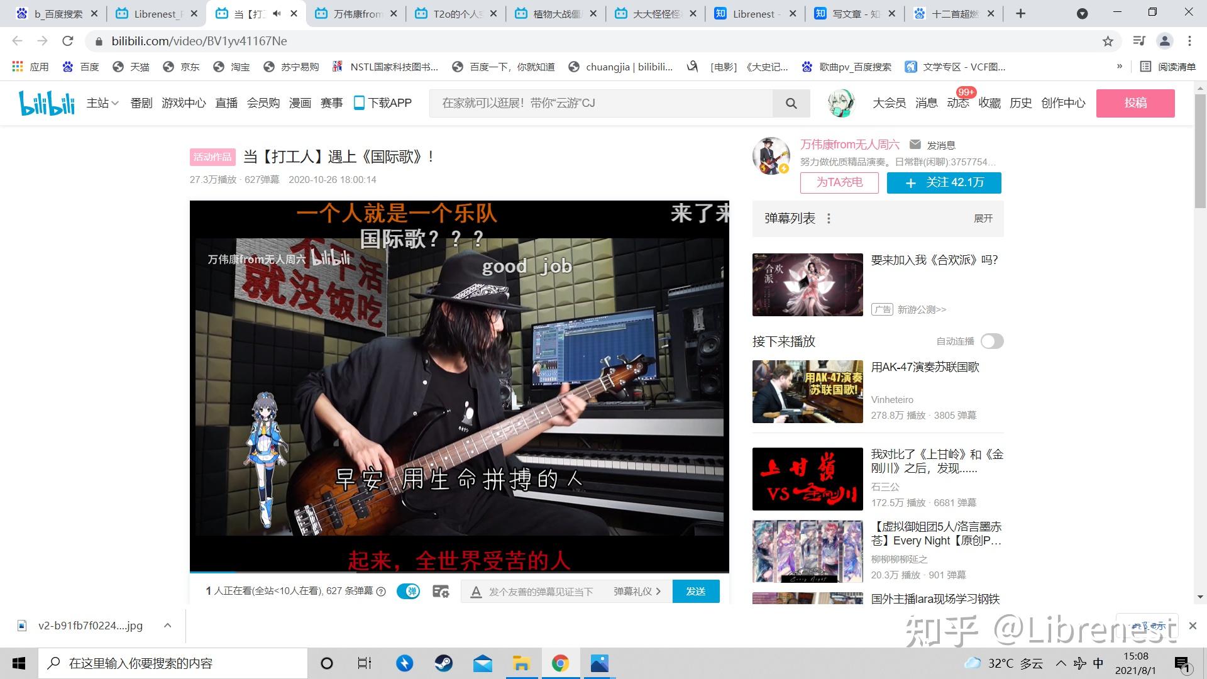Viewport: 1207px width, 679px height.
Task: Click the pink 投稿 button
Action: tap(1135, 103)
